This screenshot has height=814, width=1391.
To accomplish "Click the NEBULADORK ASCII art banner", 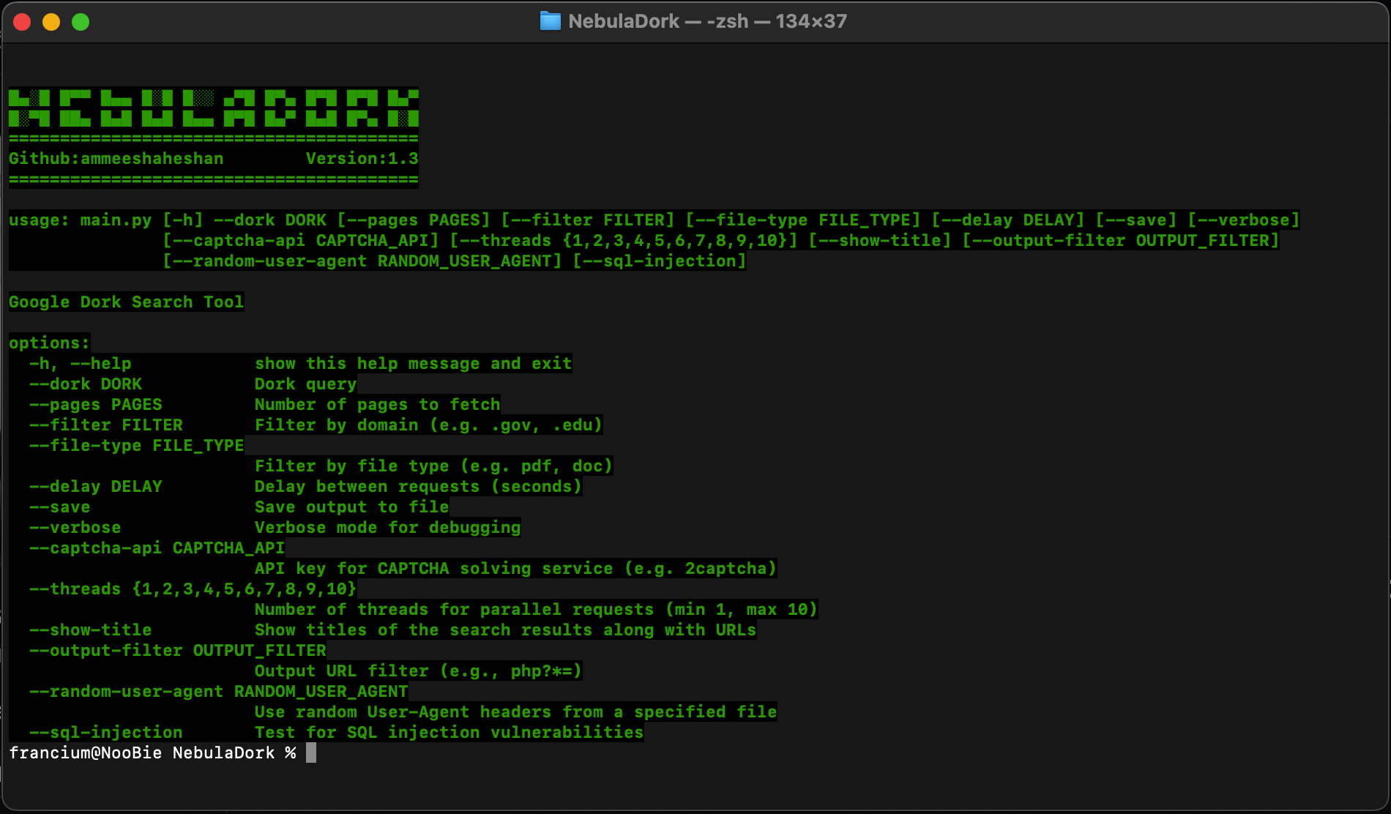I will click(x=214, y=108).
